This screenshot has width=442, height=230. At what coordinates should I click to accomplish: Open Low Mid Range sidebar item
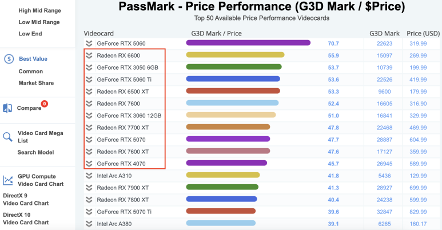point(39,22)
